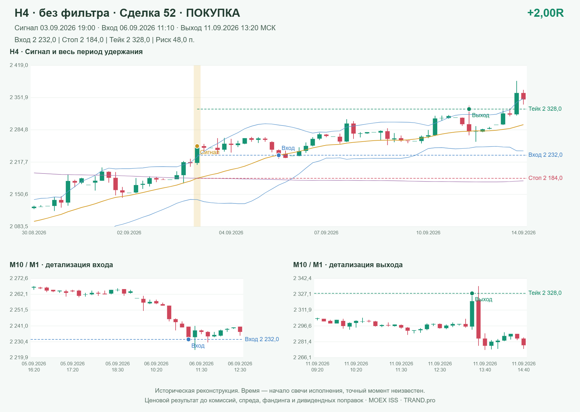Click the 2 419,0 price axis label

[x=19, y=65]
